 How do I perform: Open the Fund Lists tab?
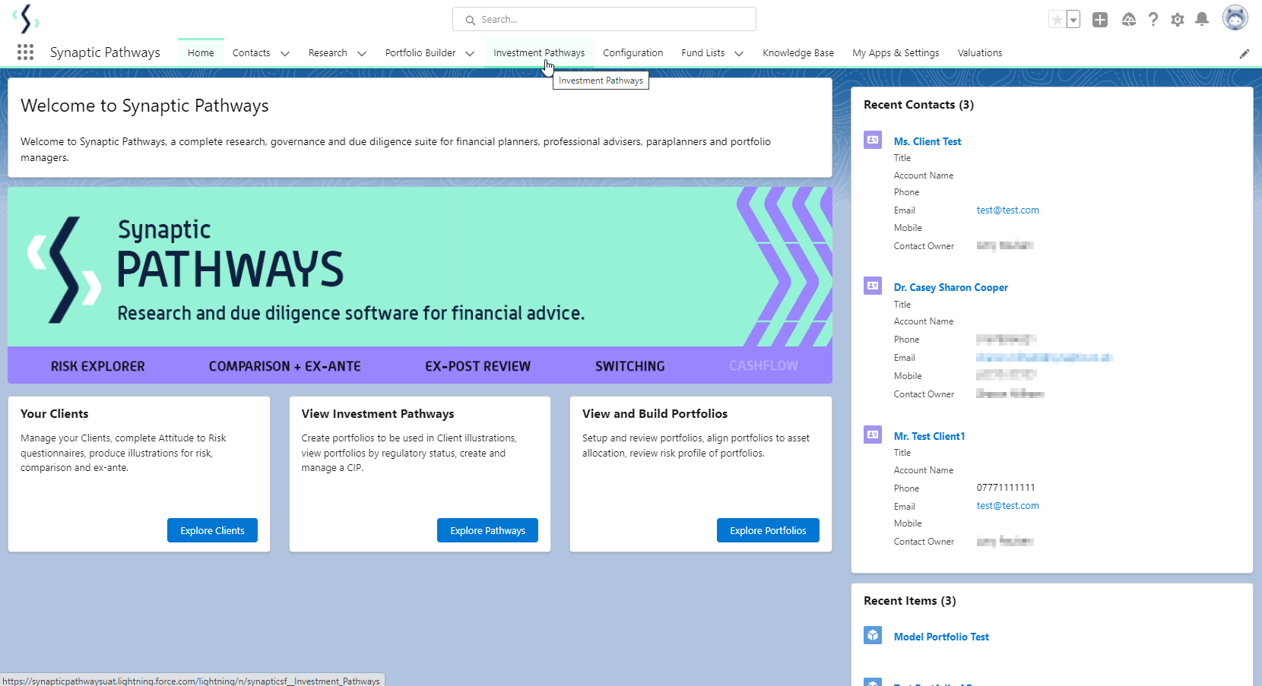point(703,53)
